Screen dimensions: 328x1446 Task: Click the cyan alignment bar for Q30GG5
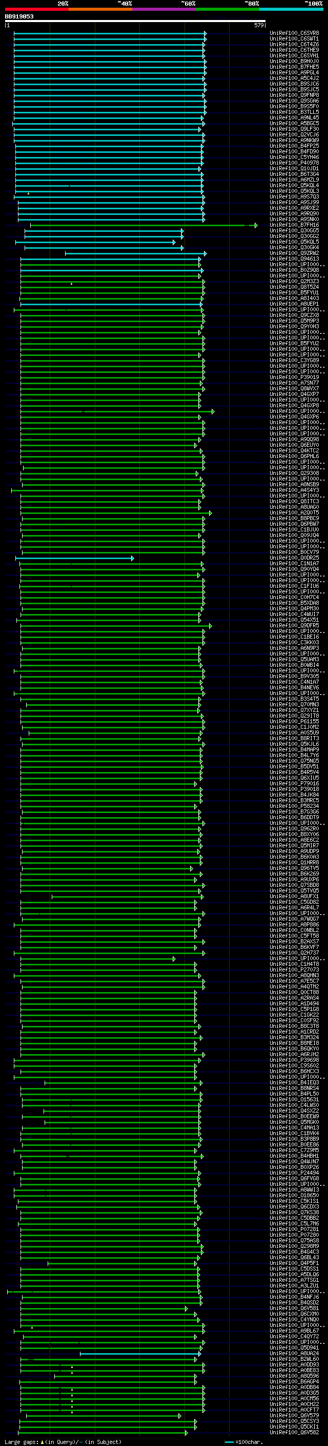pos(104,231)
